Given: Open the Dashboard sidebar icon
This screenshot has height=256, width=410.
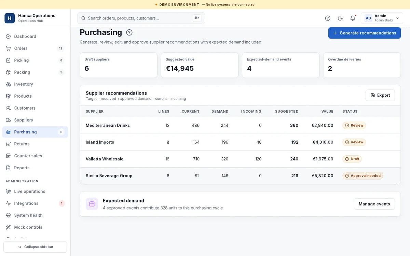Looking at the screenshot, I should pyautogui.click(x=8, y=36).
